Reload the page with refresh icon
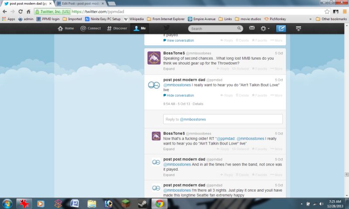The height and width of the screenshot is (209, 349). [21, 12]
